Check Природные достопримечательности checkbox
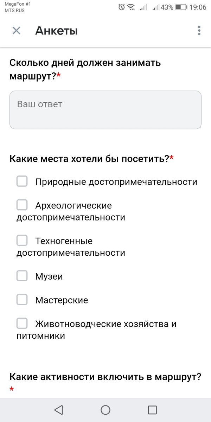This screenshot has height=422, width=211. (22, 181)
